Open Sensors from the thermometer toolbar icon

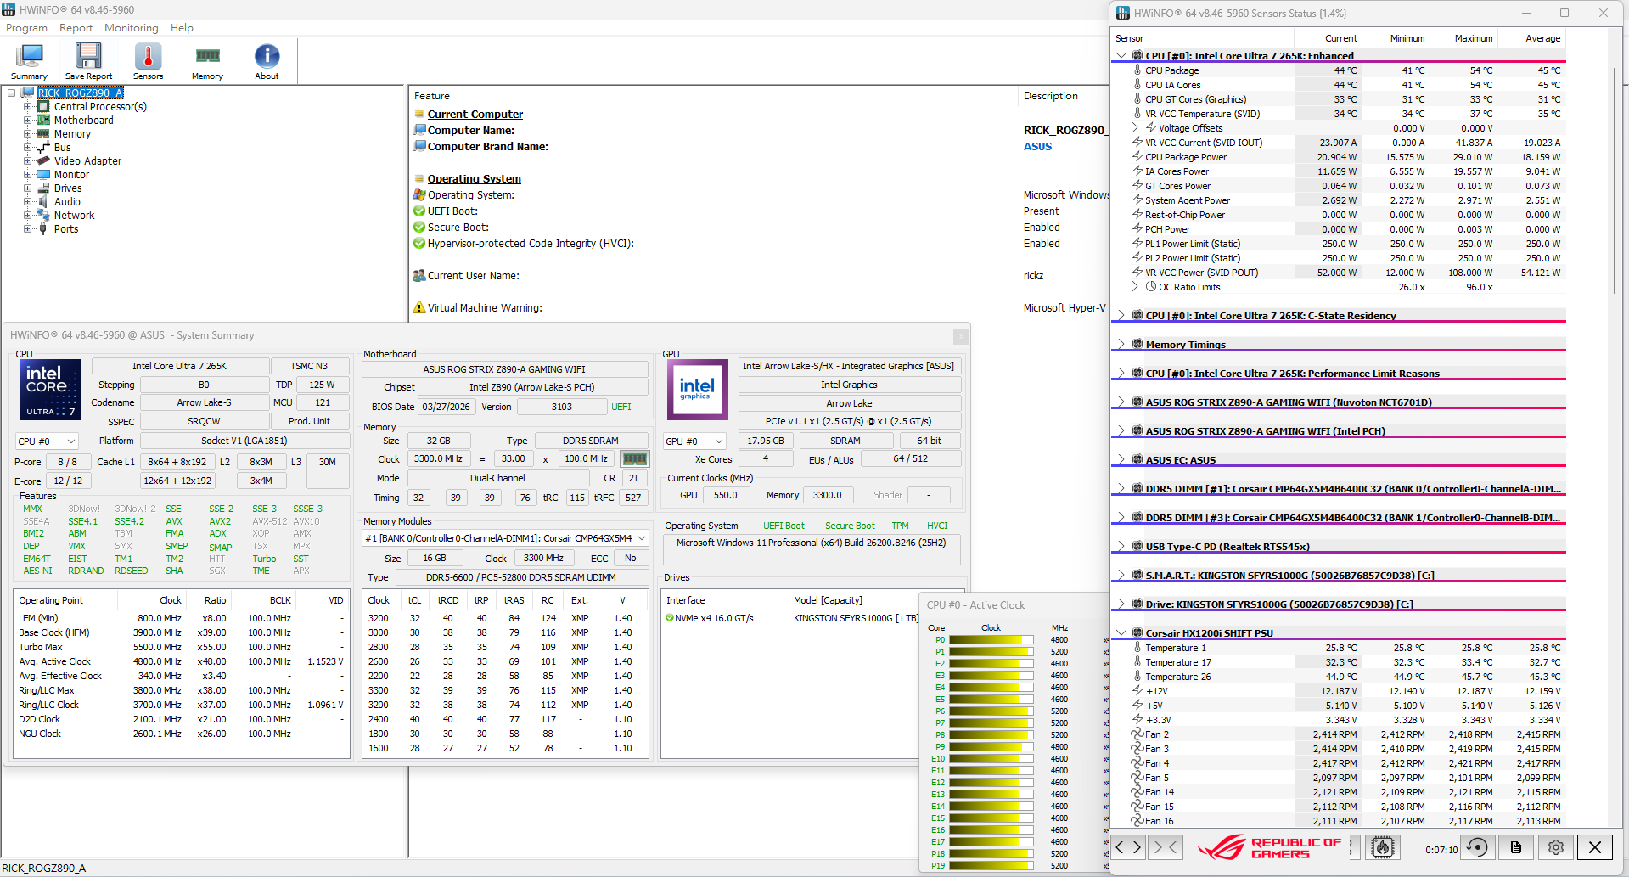click(148, 56)
